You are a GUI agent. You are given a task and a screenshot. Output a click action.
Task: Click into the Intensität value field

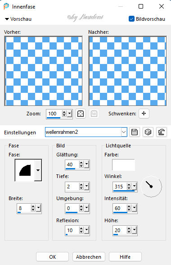(120, 208)
